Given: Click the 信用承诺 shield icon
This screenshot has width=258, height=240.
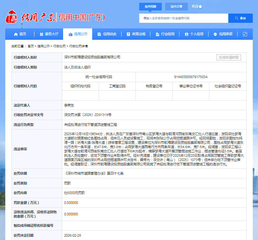Looking at the screenshot, I should coord(215,34).
